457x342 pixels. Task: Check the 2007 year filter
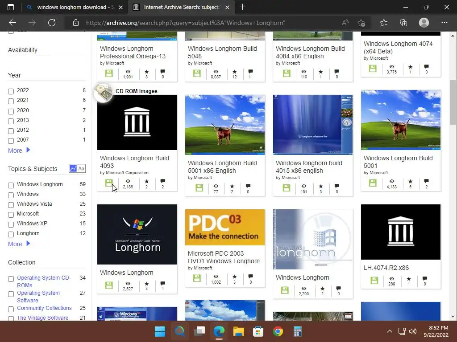(11, 141)
